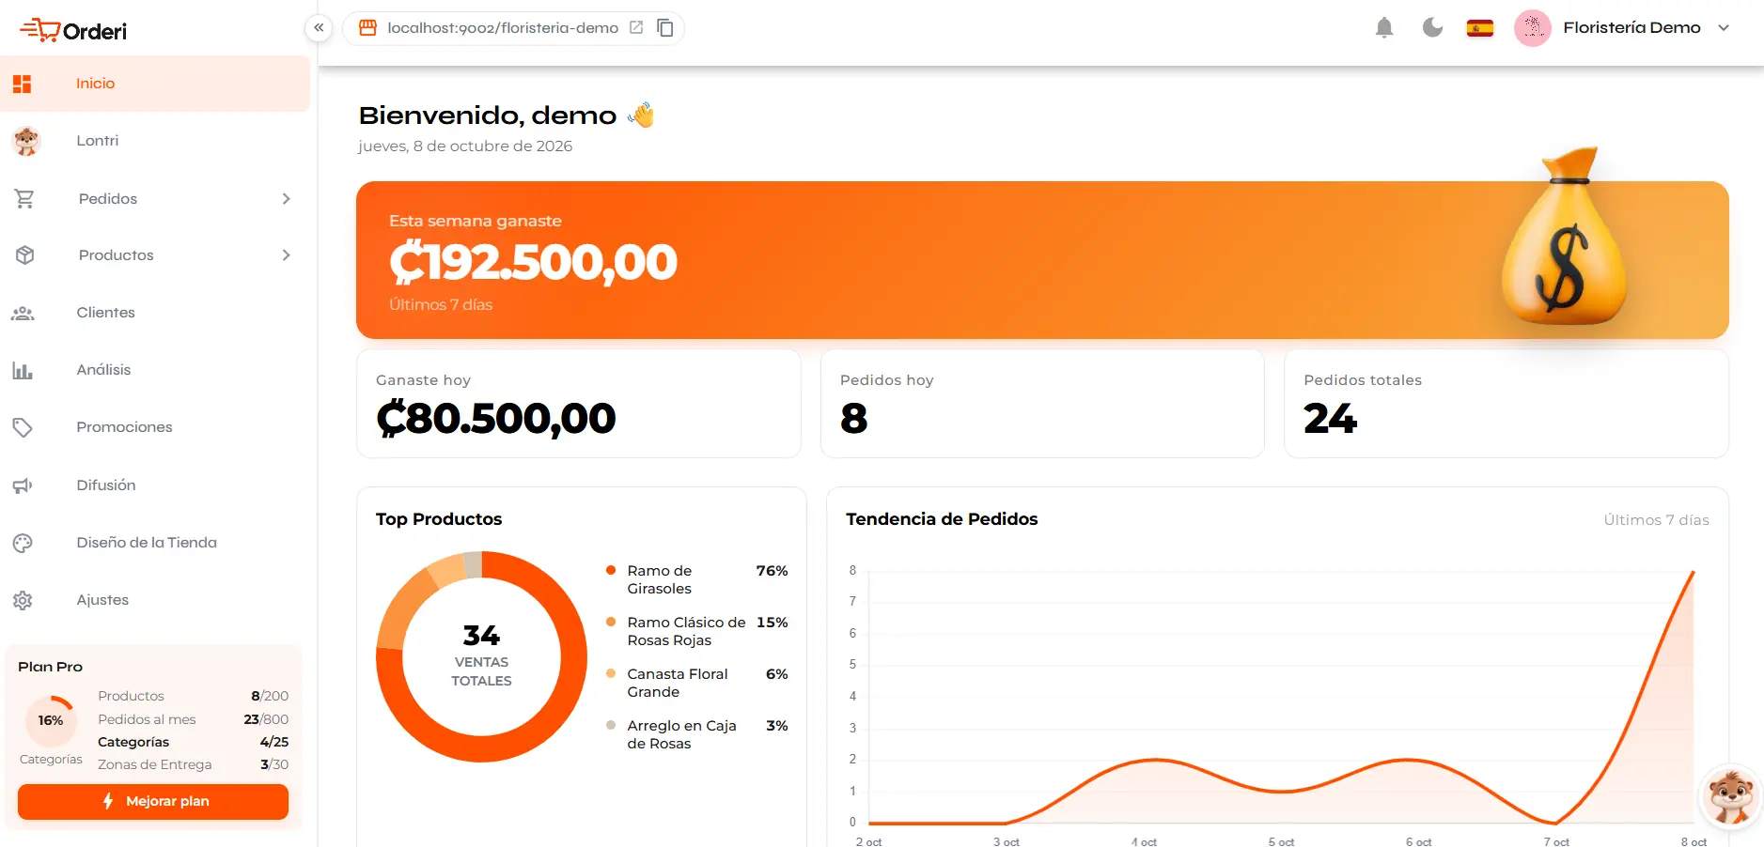Click the weekly earnings orange banner
The image size is (1764, 847).
(1042, 260)
